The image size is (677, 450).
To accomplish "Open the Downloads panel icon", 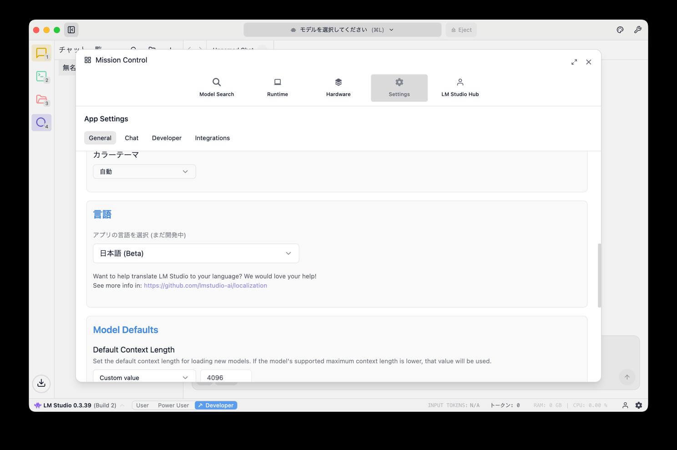I will point(41,383).
